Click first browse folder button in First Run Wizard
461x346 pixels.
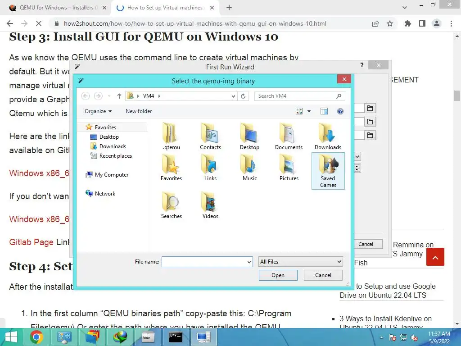pos(370,108)
